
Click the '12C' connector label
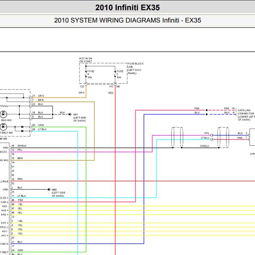(x=82, y=87)
